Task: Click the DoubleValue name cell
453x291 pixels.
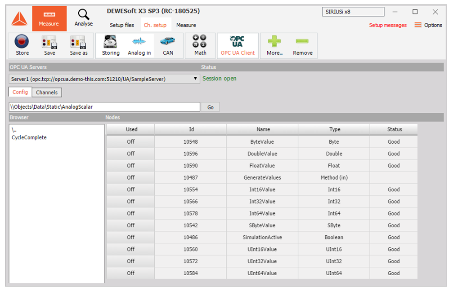Action: tap(262, 154)
